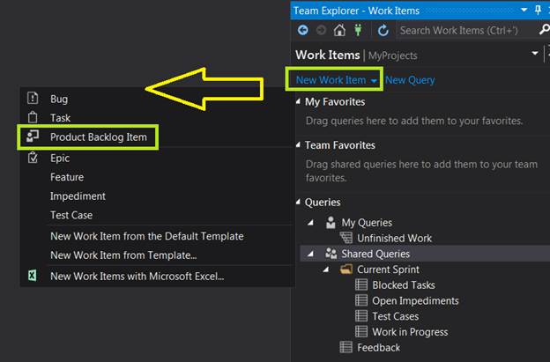
Task: Click the search magnifier icon
Action: [x=544, y=31]
